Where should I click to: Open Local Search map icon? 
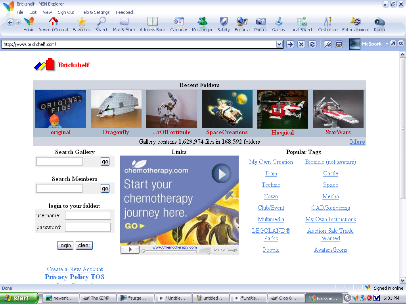(301, 25)
